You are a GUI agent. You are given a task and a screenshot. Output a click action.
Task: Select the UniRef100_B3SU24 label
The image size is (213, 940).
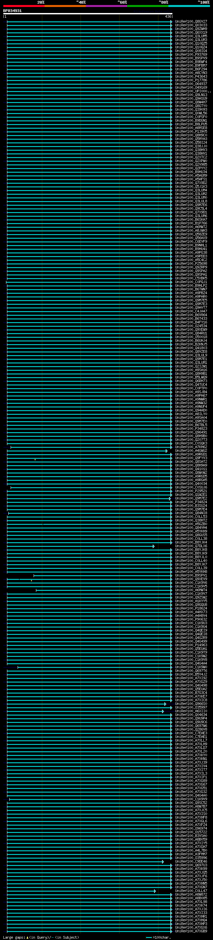(x=191, y=506)
